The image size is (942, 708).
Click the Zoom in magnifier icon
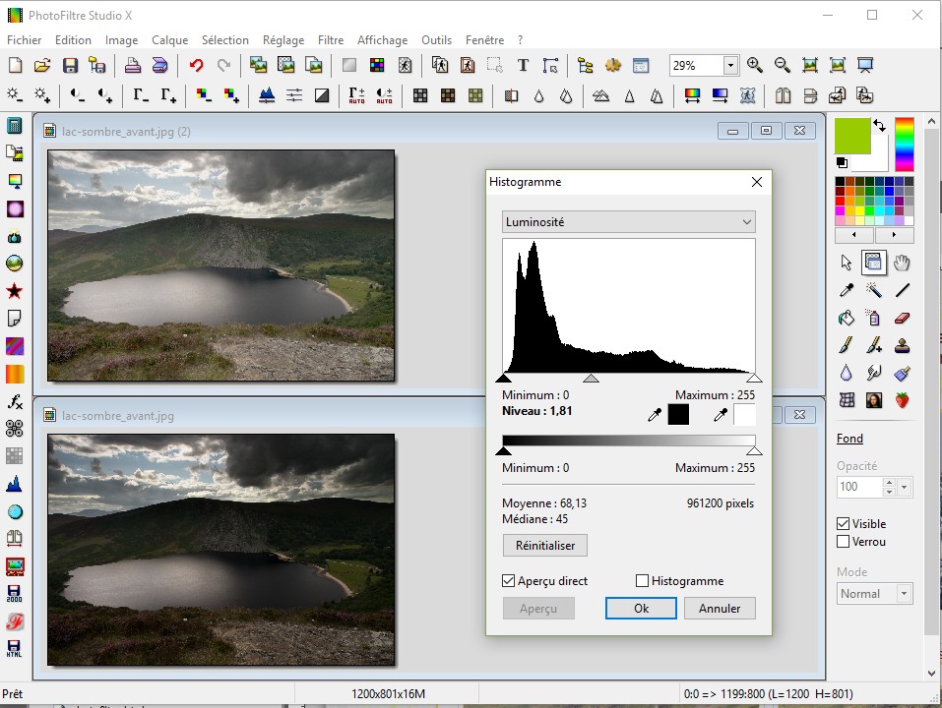click(x=755, y=65)
